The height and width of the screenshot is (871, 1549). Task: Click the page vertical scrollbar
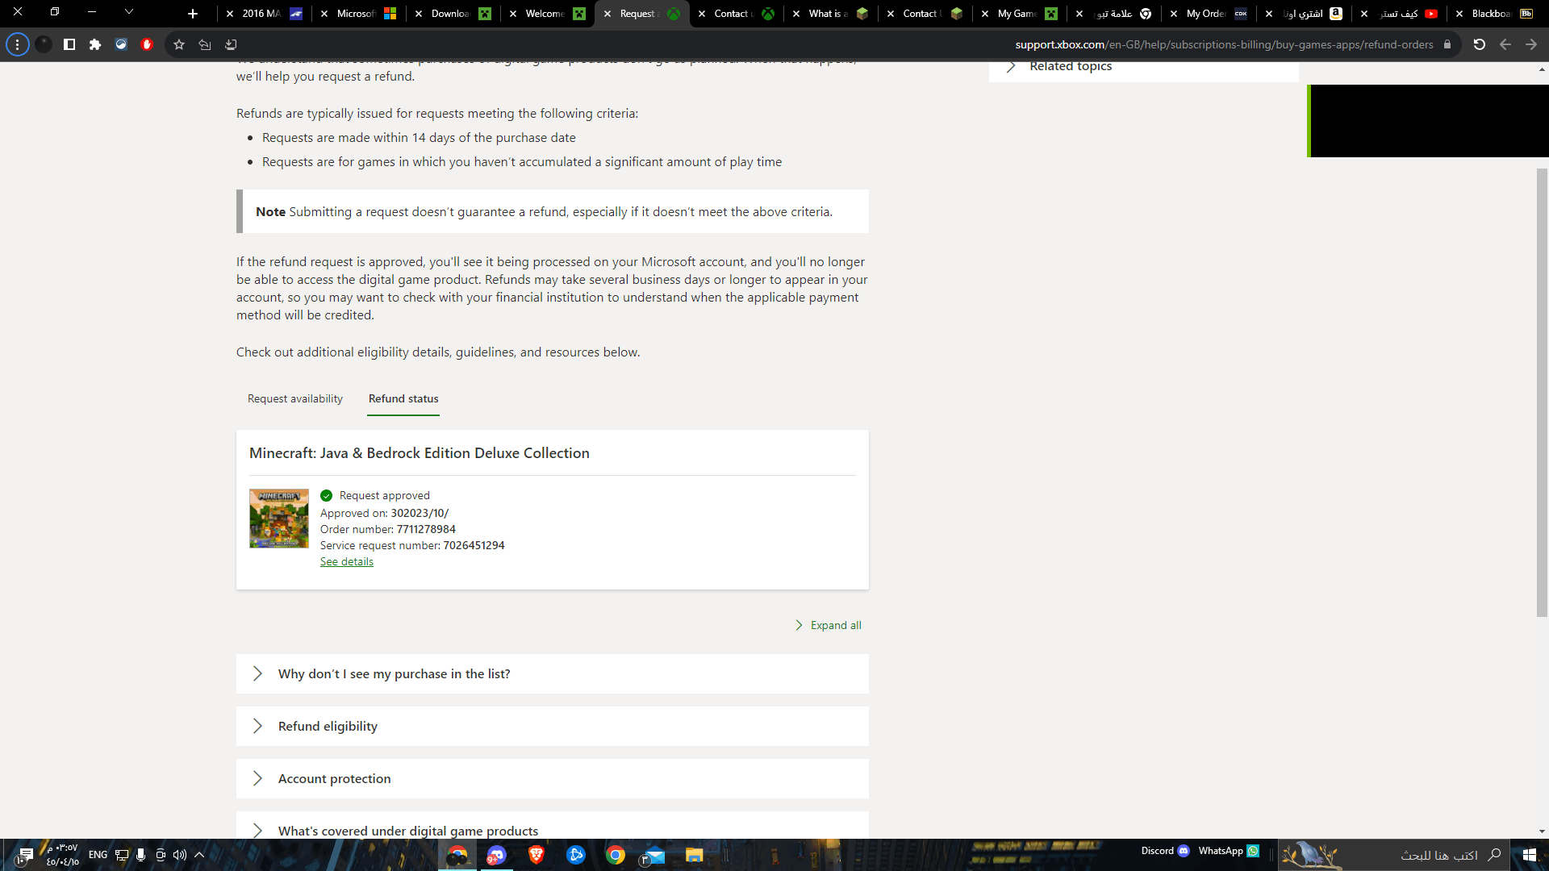1541,391
